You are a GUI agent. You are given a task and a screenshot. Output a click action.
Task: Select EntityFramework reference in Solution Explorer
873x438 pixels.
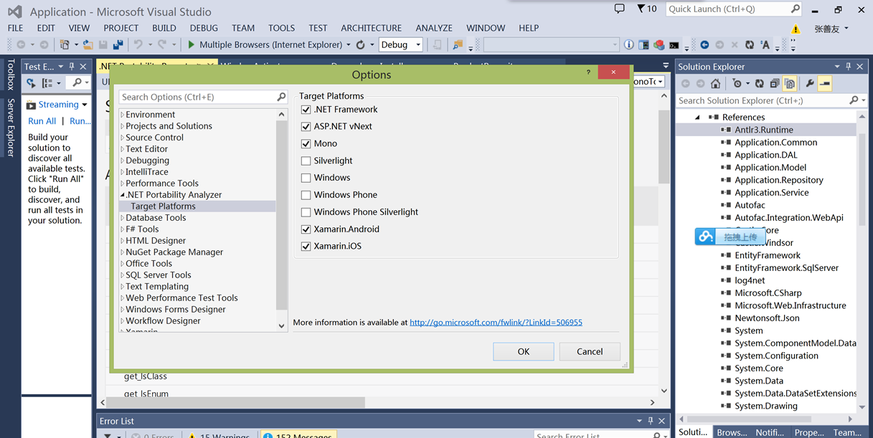[768, 255]
